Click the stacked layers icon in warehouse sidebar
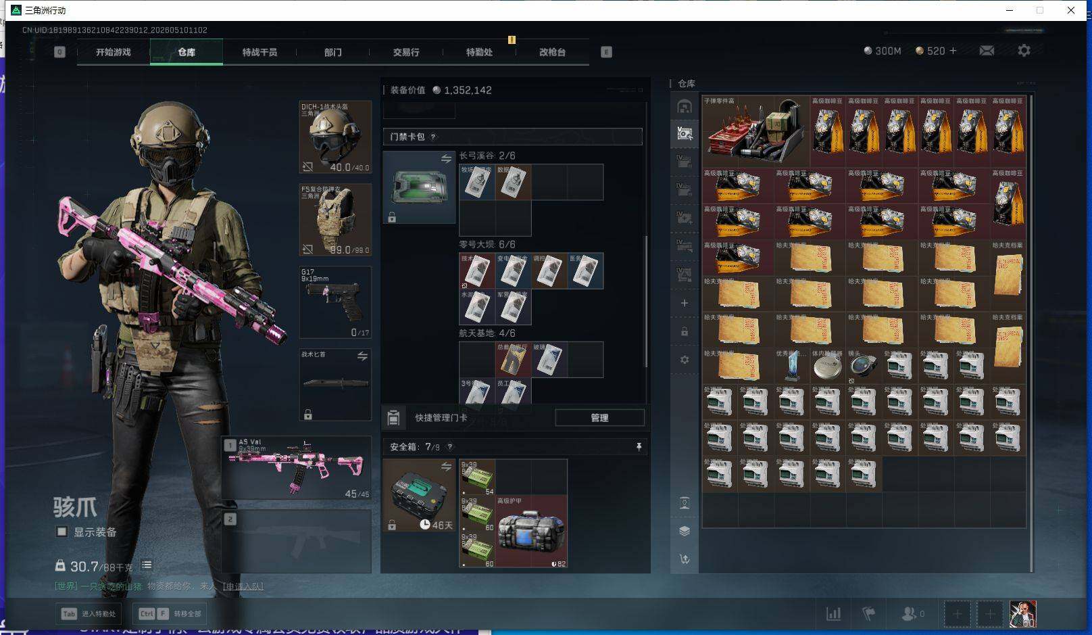Screen dimensions: 1092x635 (x=685, y=531)
